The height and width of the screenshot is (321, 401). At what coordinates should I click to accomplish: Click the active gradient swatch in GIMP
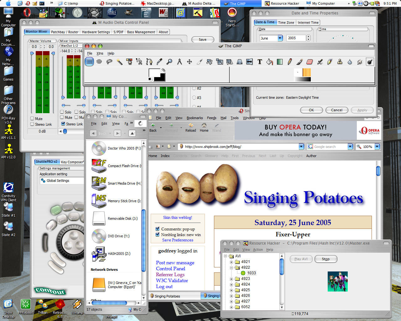302,79
